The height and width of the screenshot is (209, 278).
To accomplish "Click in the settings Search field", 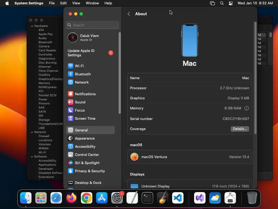I will point(92,25).
